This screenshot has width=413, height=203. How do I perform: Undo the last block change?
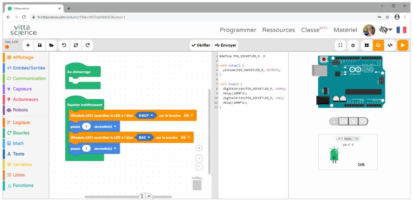tap(64, 45)
